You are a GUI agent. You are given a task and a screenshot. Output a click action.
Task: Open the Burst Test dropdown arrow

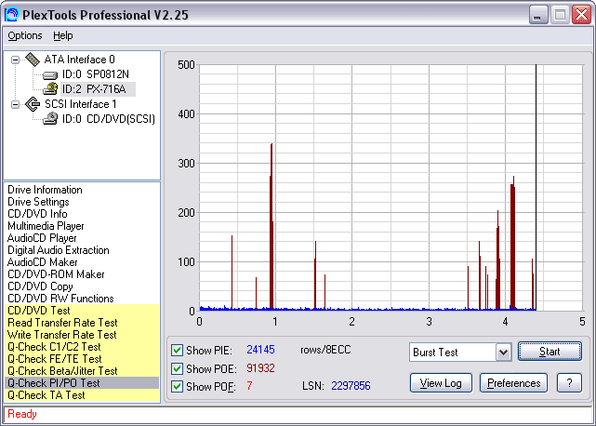tap(503, 353)
